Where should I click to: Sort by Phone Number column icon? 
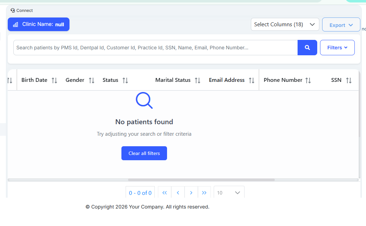click(x=308, y=80)
